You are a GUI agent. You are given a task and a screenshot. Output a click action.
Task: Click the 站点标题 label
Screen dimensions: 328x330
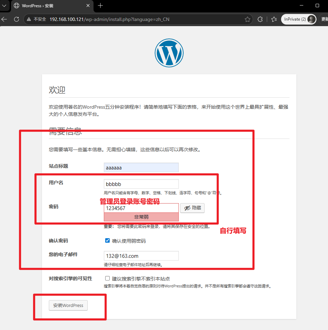[58, 166]
